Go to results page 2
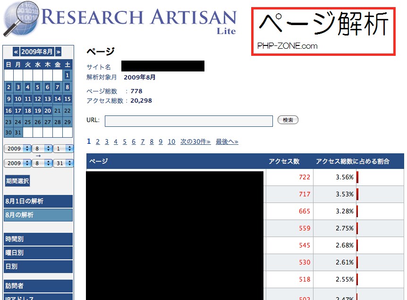Screen dimensions: 407x300 [98, 142]
